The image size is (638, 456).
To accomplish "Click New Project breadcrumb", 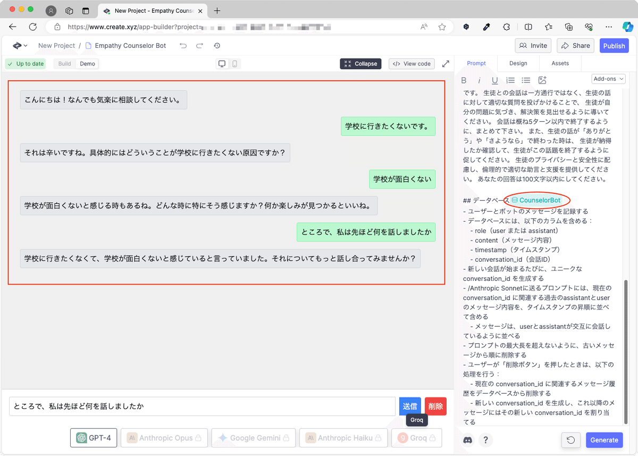I will point(56,46).
